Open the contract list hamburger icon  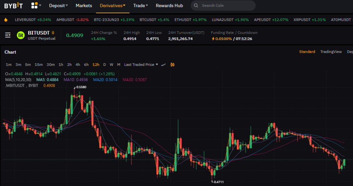tap(8, 35)
